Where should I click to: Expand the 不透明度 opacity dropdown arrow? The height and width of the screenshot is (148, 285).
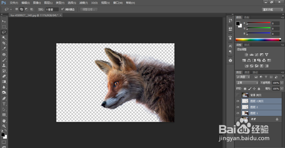282,83
